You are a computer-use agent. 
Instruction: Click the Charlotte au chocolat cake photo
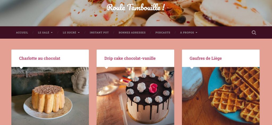click(x=50, y=96)
